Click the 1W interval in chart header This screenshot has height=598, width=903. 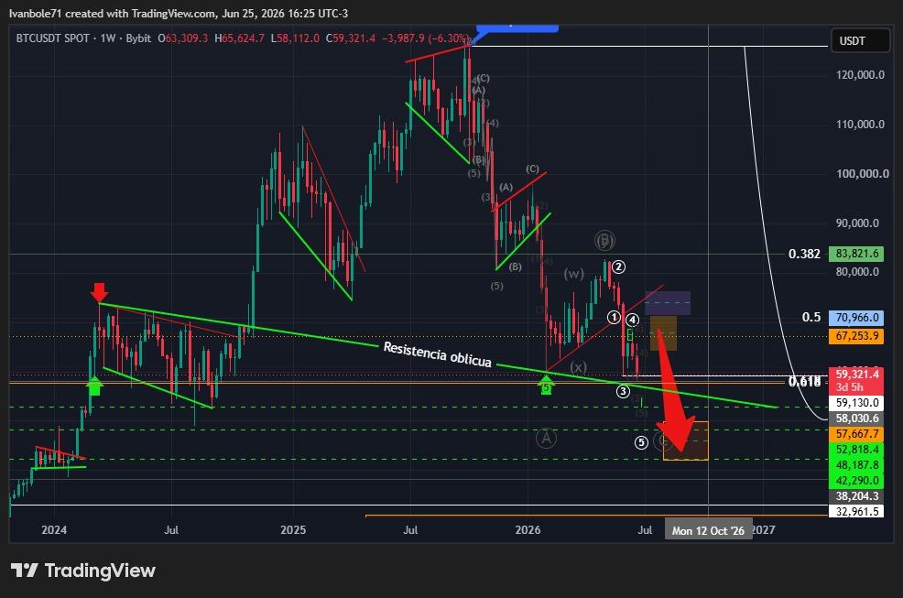point(108,38)
